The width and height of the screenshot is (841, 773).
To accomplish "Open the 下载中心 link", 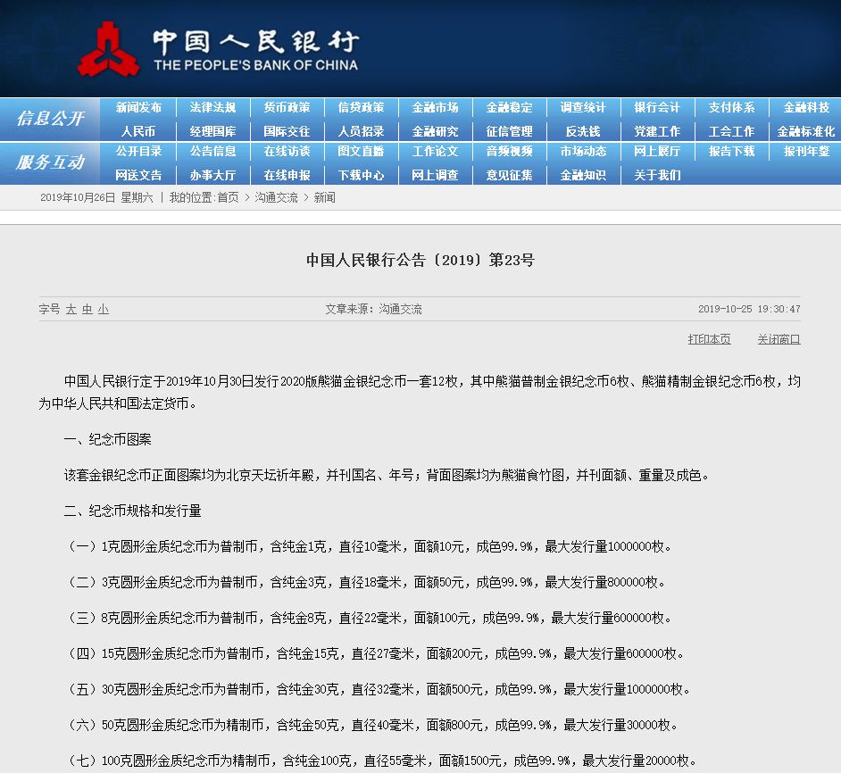I will point(361,175).
